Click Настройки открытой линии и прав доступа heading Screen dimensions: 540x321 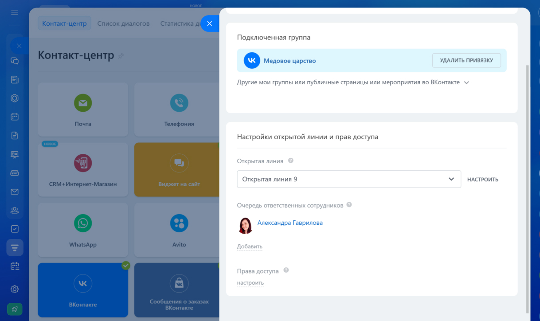[308, 137]
